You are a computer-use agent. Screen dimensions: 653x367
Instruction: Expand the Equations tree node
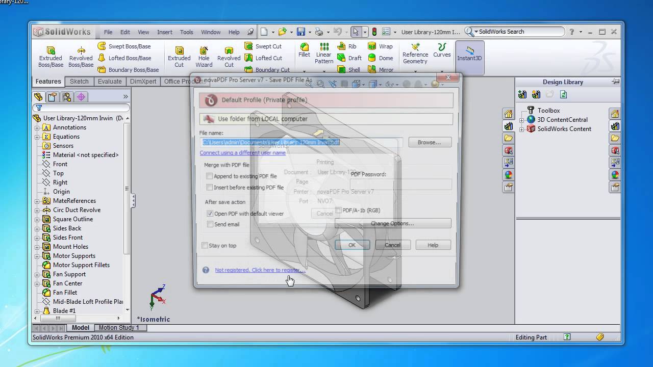(x=37, y=137)
